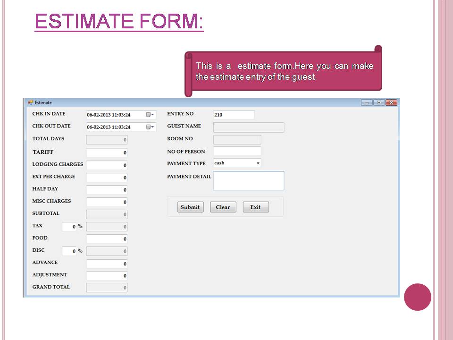The width and height of the screenshot is (453, 340).
Task: Click the PAYMENT DETAIL text area
Action: pos(249,181)
